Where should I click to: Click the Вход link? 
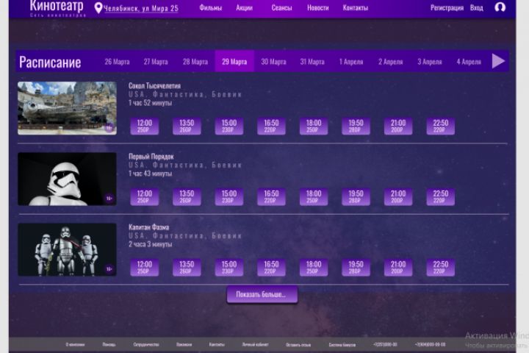(476, 8)
